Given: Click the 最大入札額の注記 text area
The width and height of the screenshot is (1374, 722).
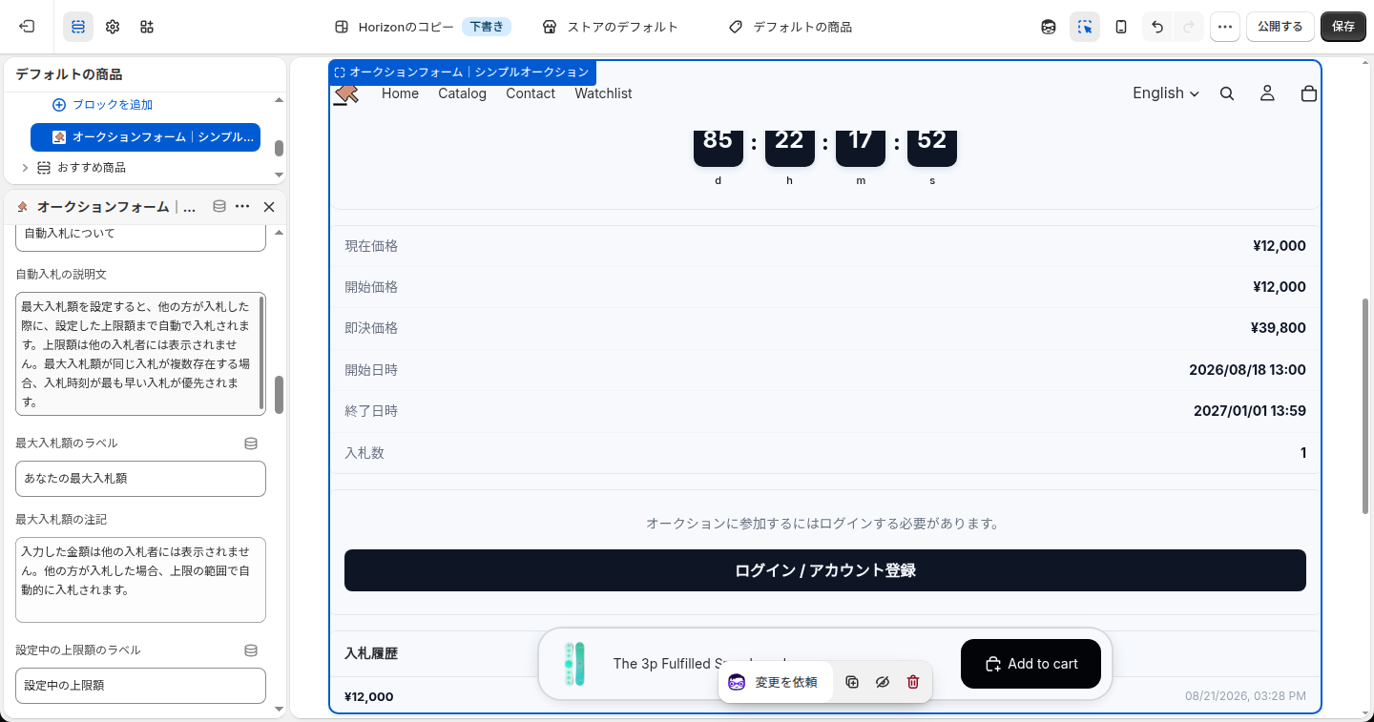Looking at the screenshot, I should coord(140,580).
